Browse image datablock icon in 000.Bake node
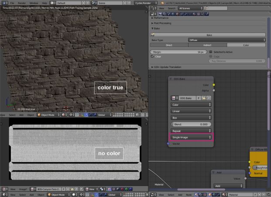This screenshot has width=271, height=197. pyautogui.click(x=175, y=98)
